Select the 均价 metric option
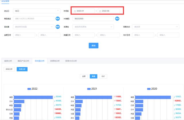This screenshot has width=184, height=120. pyautogui.click(x=103, y=76)
